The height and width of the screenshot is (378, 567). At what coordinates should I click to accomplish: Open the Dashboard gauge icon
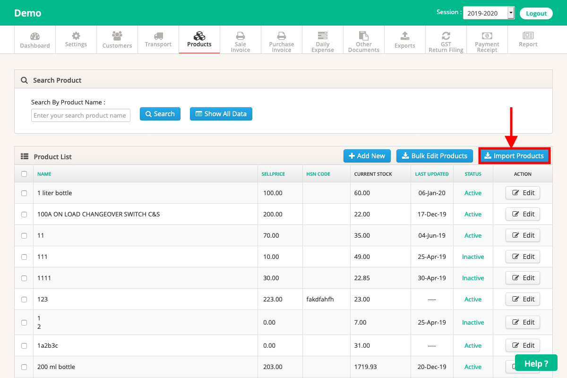click(35, 36)
